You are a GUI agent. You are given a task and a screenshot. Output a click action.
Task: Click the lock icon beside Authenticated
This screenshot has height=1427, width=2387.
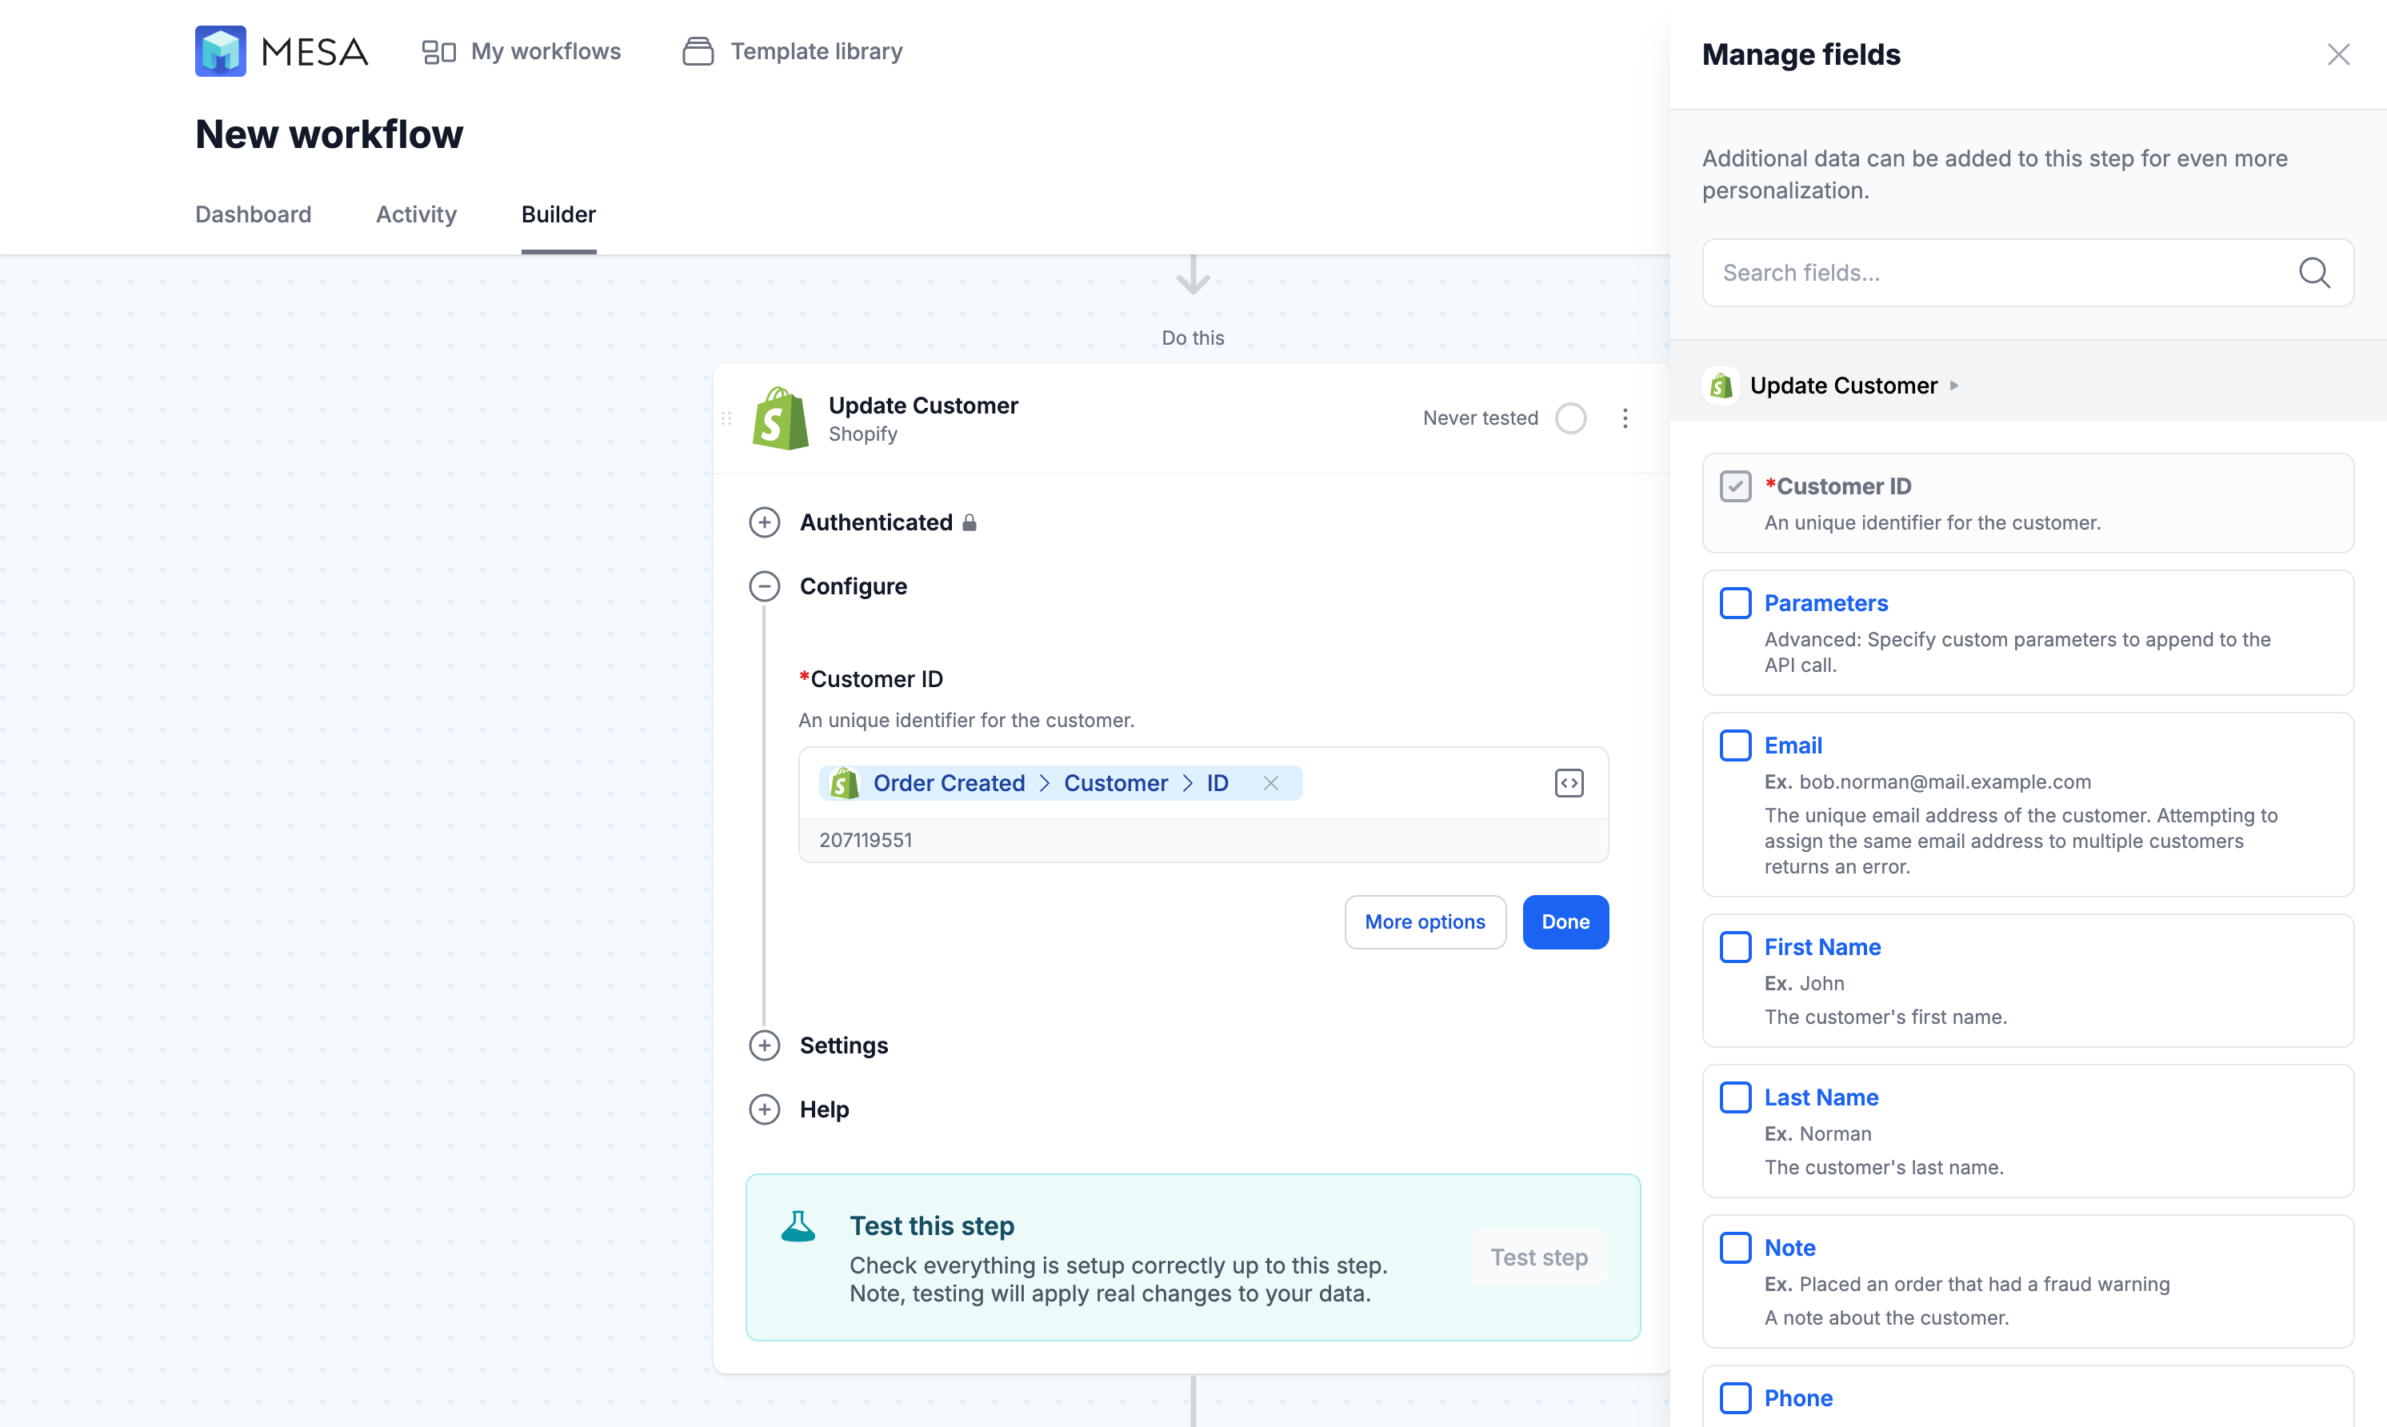[969, 522]
